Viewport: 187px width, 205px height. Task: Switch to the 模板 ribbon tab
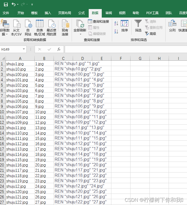click(34, 13)
